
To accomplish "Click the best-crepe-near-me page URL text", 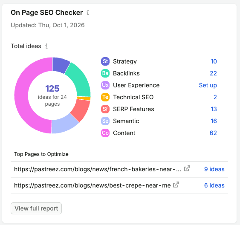I will 93,185.
